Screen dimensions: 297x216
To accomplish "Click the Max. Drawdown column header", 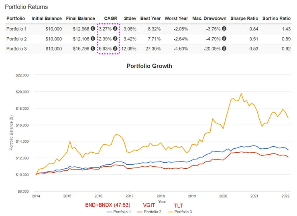I will (209, 18).
